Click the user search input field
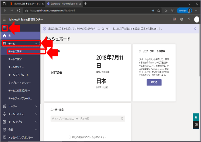This screenshot has height=142, width=201. 88,119
